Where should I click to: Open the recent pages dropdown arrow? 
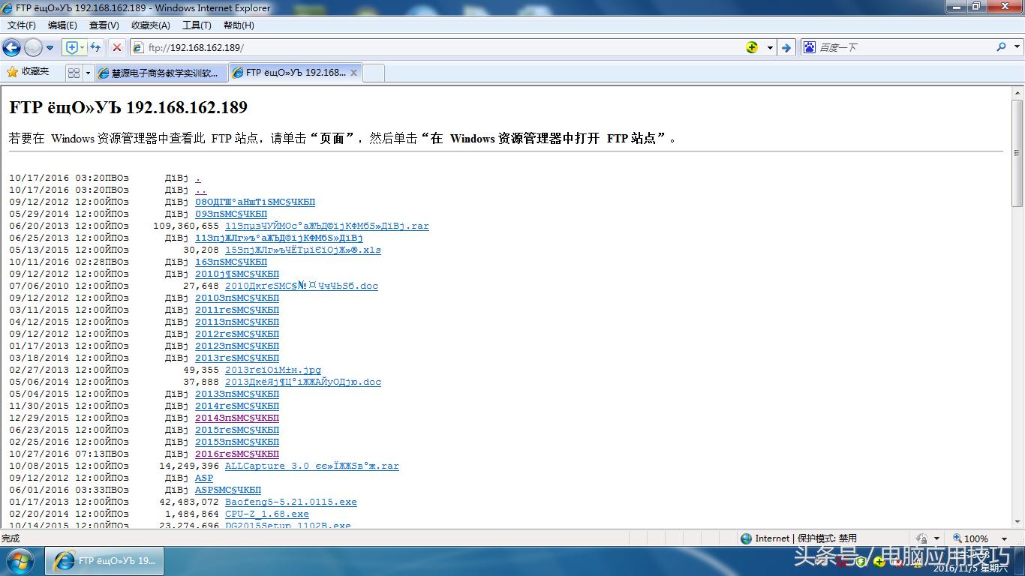[50, 47]
